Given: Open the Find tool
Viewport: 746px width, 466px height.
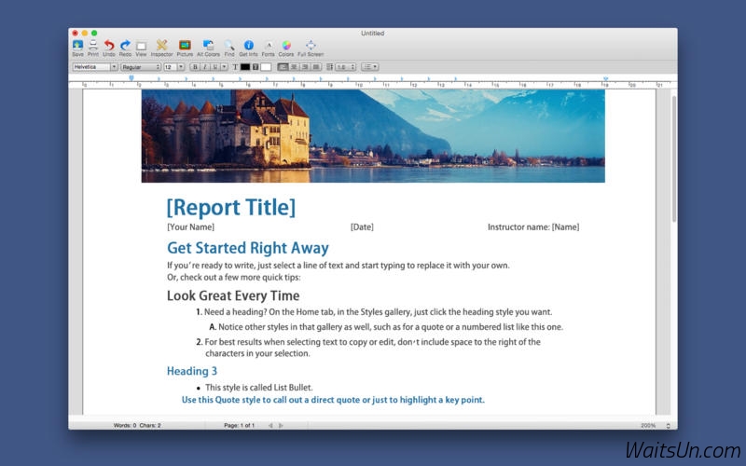Looking at the screenshot, I should click(x=229, y=46).
